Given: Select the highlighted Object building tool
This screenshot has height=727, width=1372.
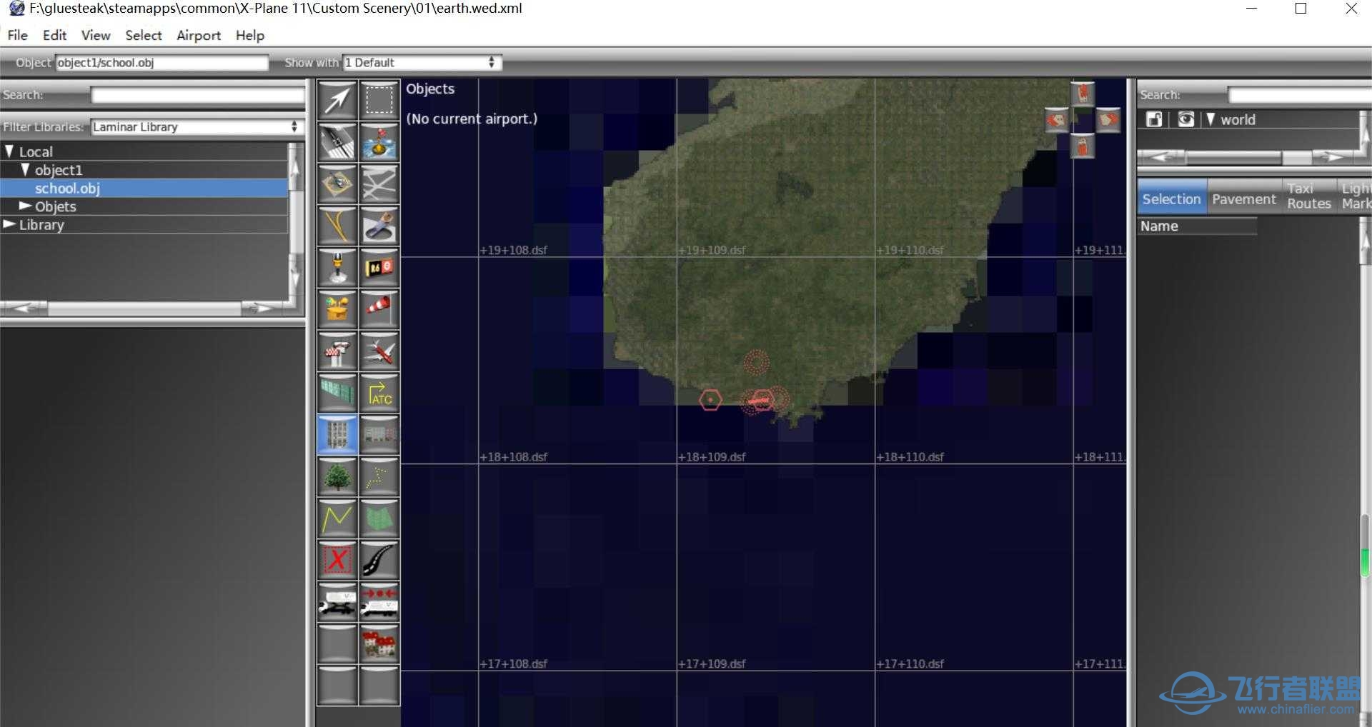Looking at the screenshot, I should point(337,433).
